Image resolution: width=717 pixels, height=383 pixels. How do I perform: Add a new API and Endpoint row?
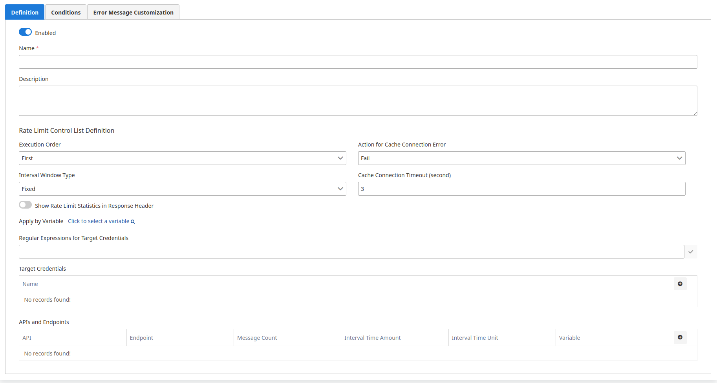(x=680, y=337)
